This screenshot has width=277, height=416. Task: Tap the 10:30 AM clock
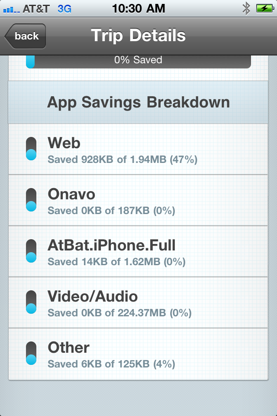coord(138,8)
